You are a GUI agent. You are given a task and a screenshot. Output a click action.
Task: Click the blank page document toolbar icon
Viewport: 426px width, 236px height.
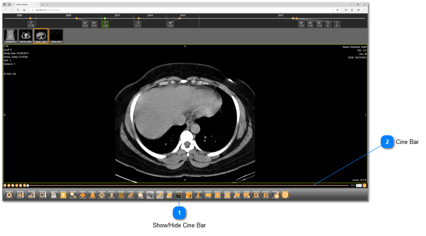click(53, 195)
